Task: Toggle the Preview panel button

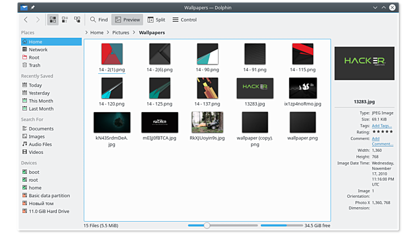Action: pos(127,19)
